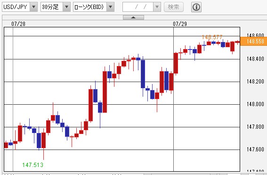
Task: Click the orange 148.577 high price label
Action: pyautogui.click(x=212, y=37)
